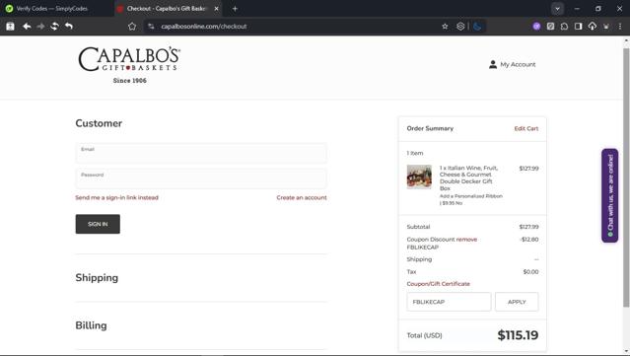Click the layered hexagon extension icon in address bar

[460, 26]
